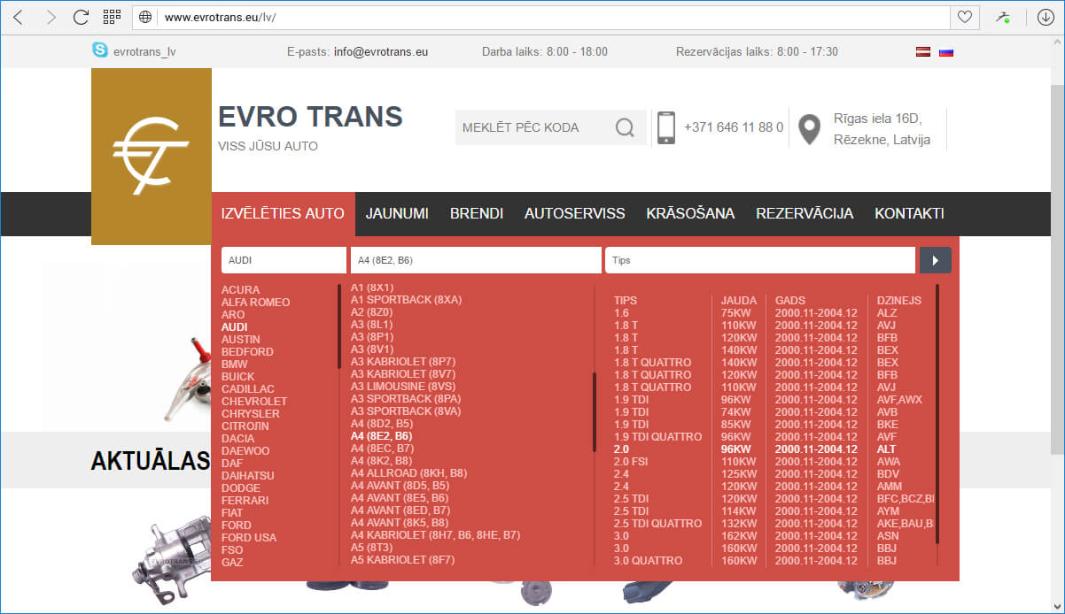Click the engine code ALZ cell
This screenshot has width=1065, height=614.
(x=887, y=312)
